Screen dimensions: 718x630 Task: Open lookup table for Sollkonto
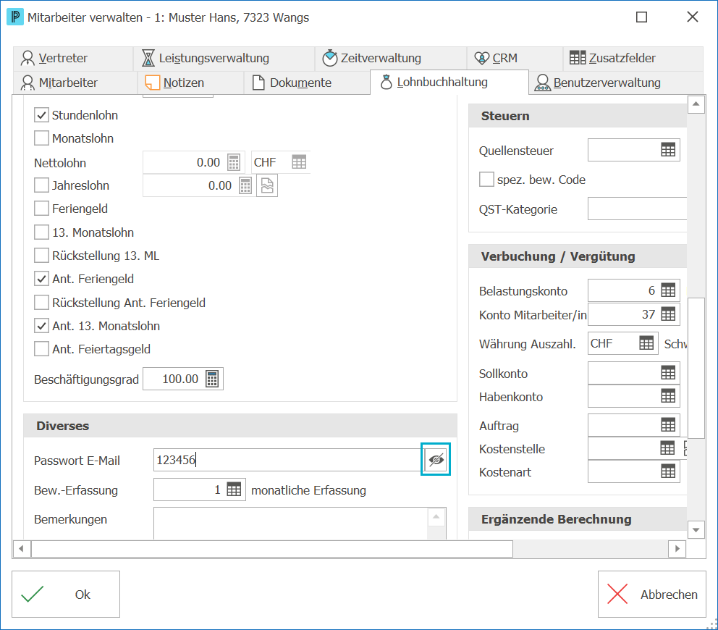668,373
